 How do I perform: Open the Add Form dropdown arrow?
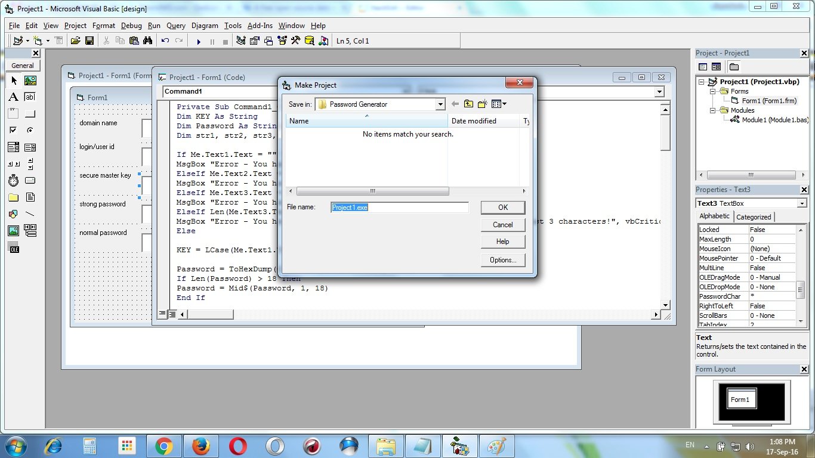click(x=48, y=41)
